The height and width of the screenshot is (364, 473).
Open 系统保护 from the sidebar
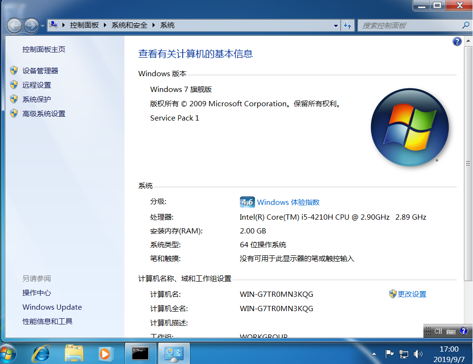click(x=37, y=100)
